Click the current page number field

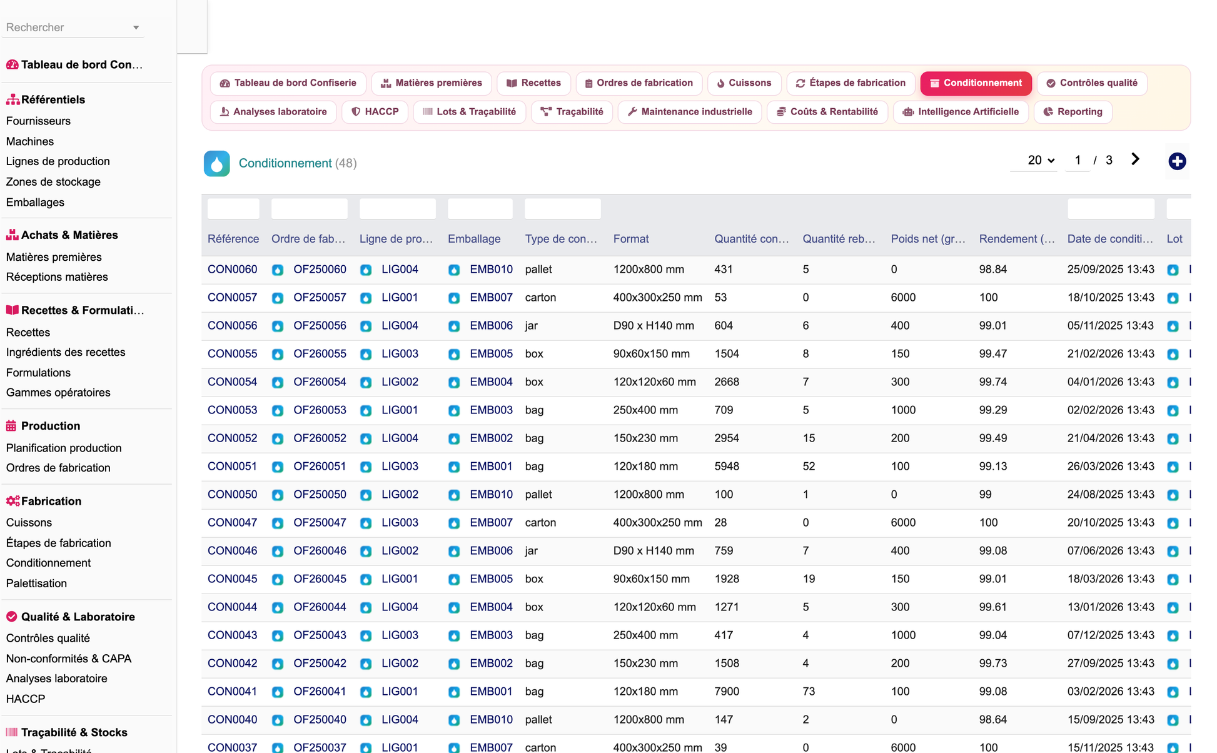[1078, 161]
